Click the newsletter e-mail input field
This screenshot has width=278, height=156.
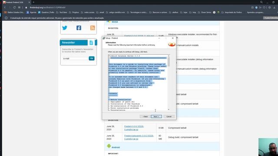tap(75, 58)
